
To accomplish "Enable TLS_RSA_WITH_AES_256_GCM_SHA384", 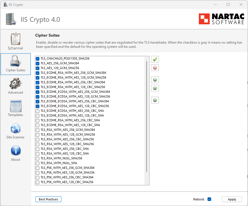I will coord(37,130).
